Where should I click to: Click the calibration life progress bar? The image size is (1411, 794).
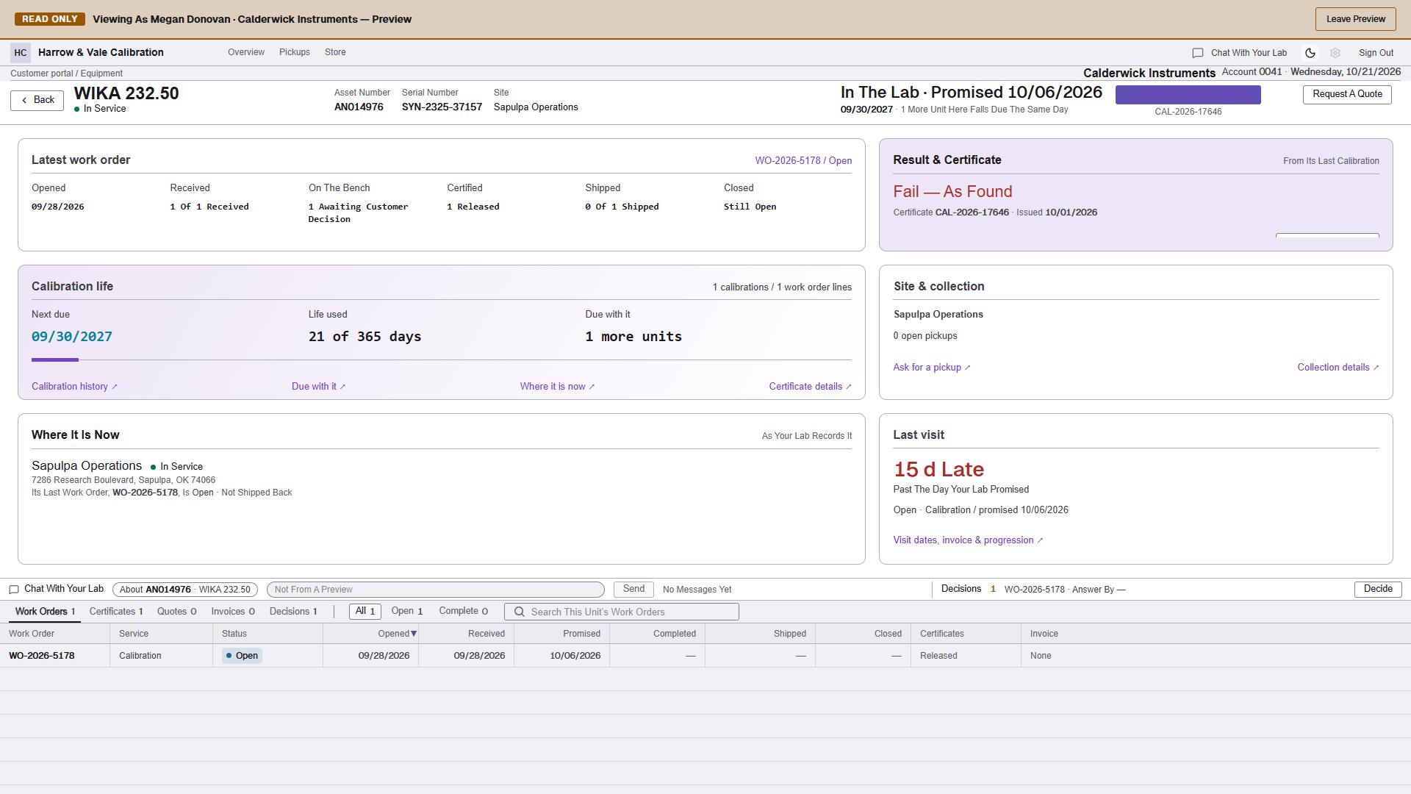click(442, 360)
